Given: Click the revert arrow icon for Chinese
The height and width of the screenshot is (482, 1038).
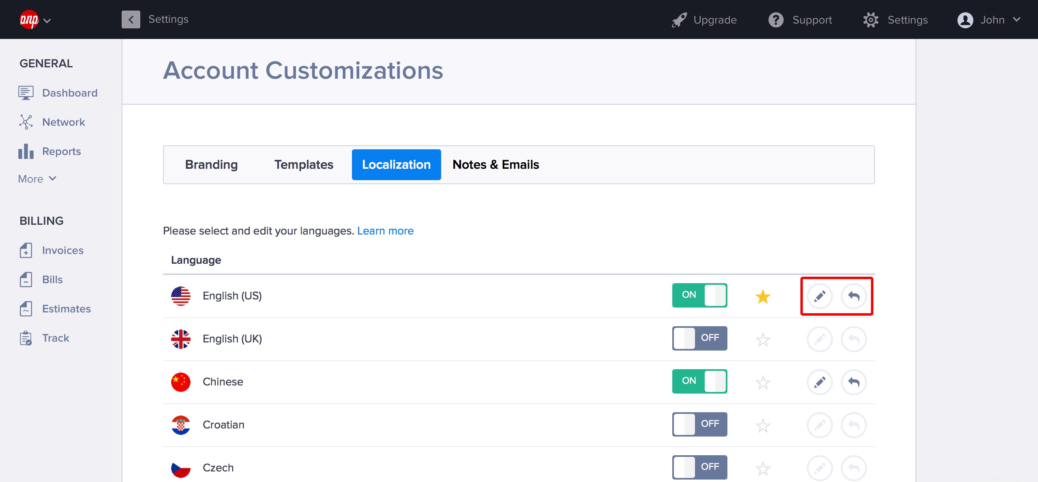Looking at the screenshot, I should (854, 382).
